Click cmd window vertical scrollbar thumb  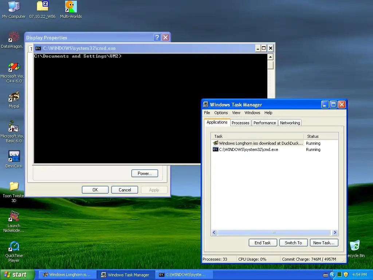[270, 65]
